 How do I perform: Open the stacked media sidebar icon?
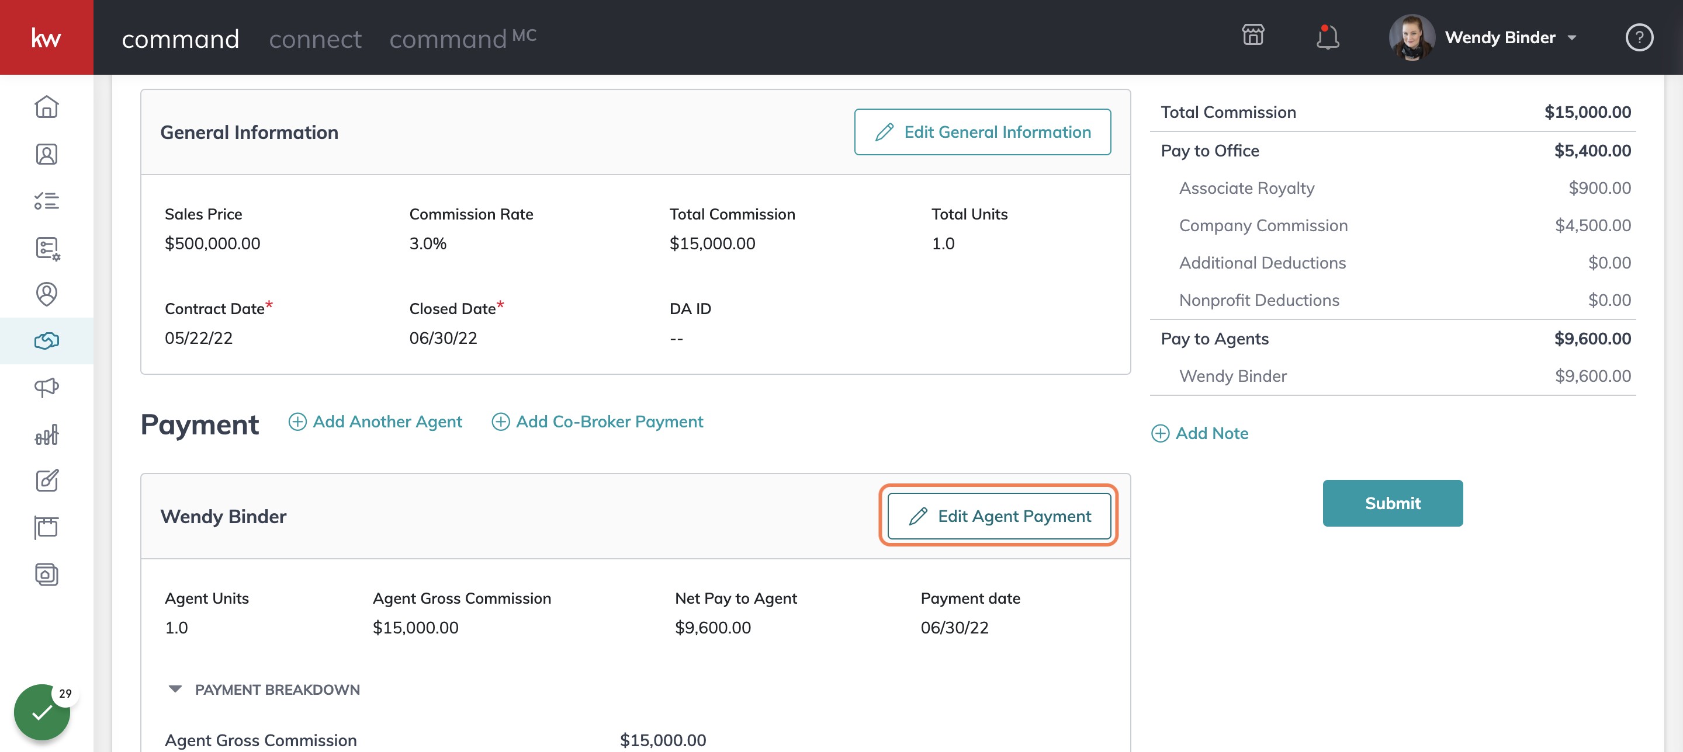pyautogui.click(x=46, y=575)
